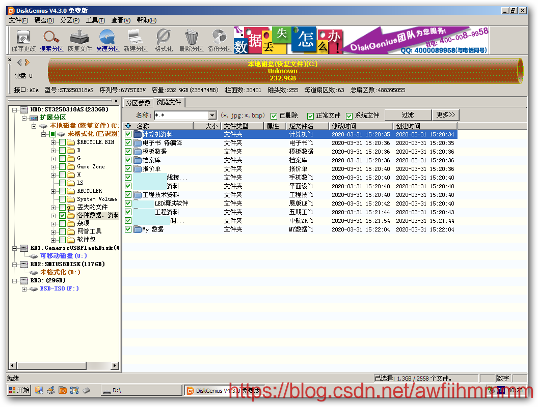Screen dimensions: 538x407
Task: Click the D:\ taskbar item
Action: (x=141, y=390)
